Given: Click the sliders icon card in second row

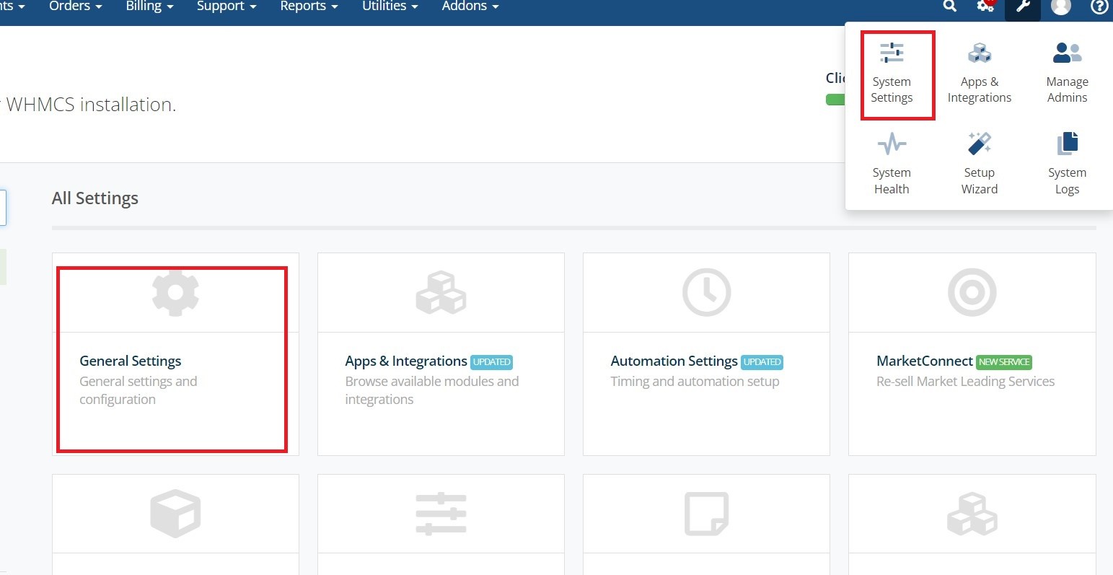Looking at the screenshot, I should [441, 514].
